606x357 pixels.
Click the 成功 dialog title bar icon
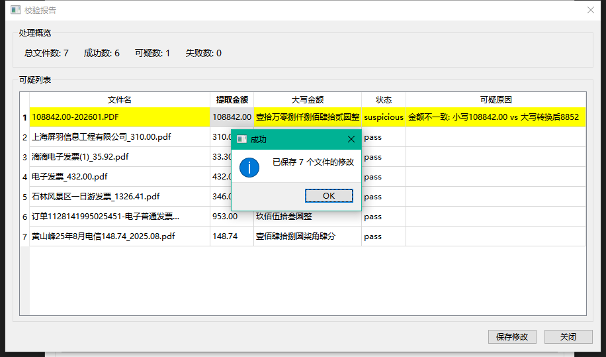click(242, 139)
